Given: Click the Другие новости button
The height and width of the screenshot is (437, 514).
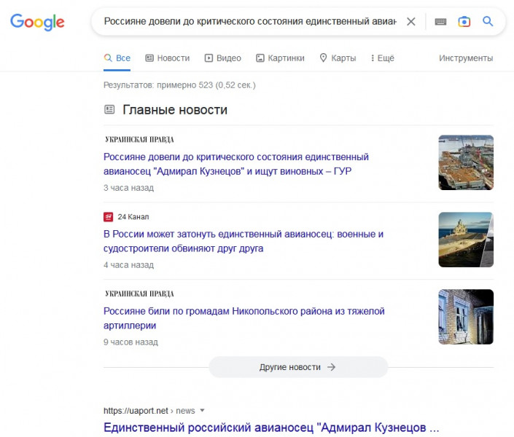Looking at the screenshot, I should [298, 367].
